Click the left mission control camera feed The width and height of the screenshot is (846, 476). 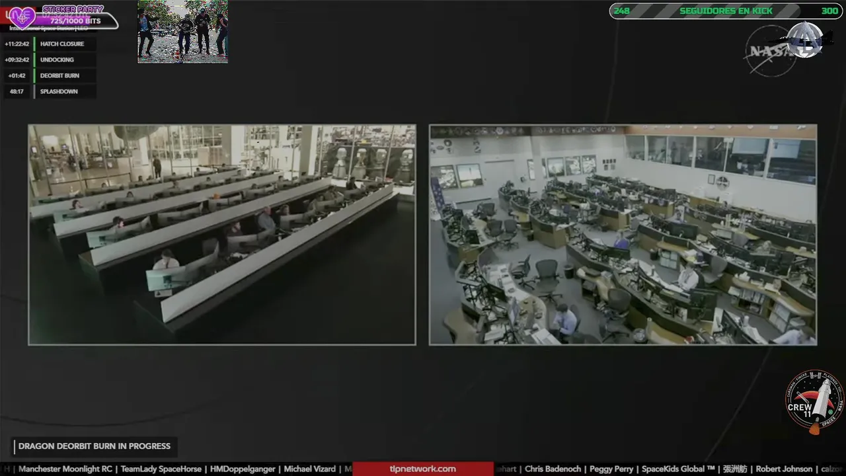(222, 235)
